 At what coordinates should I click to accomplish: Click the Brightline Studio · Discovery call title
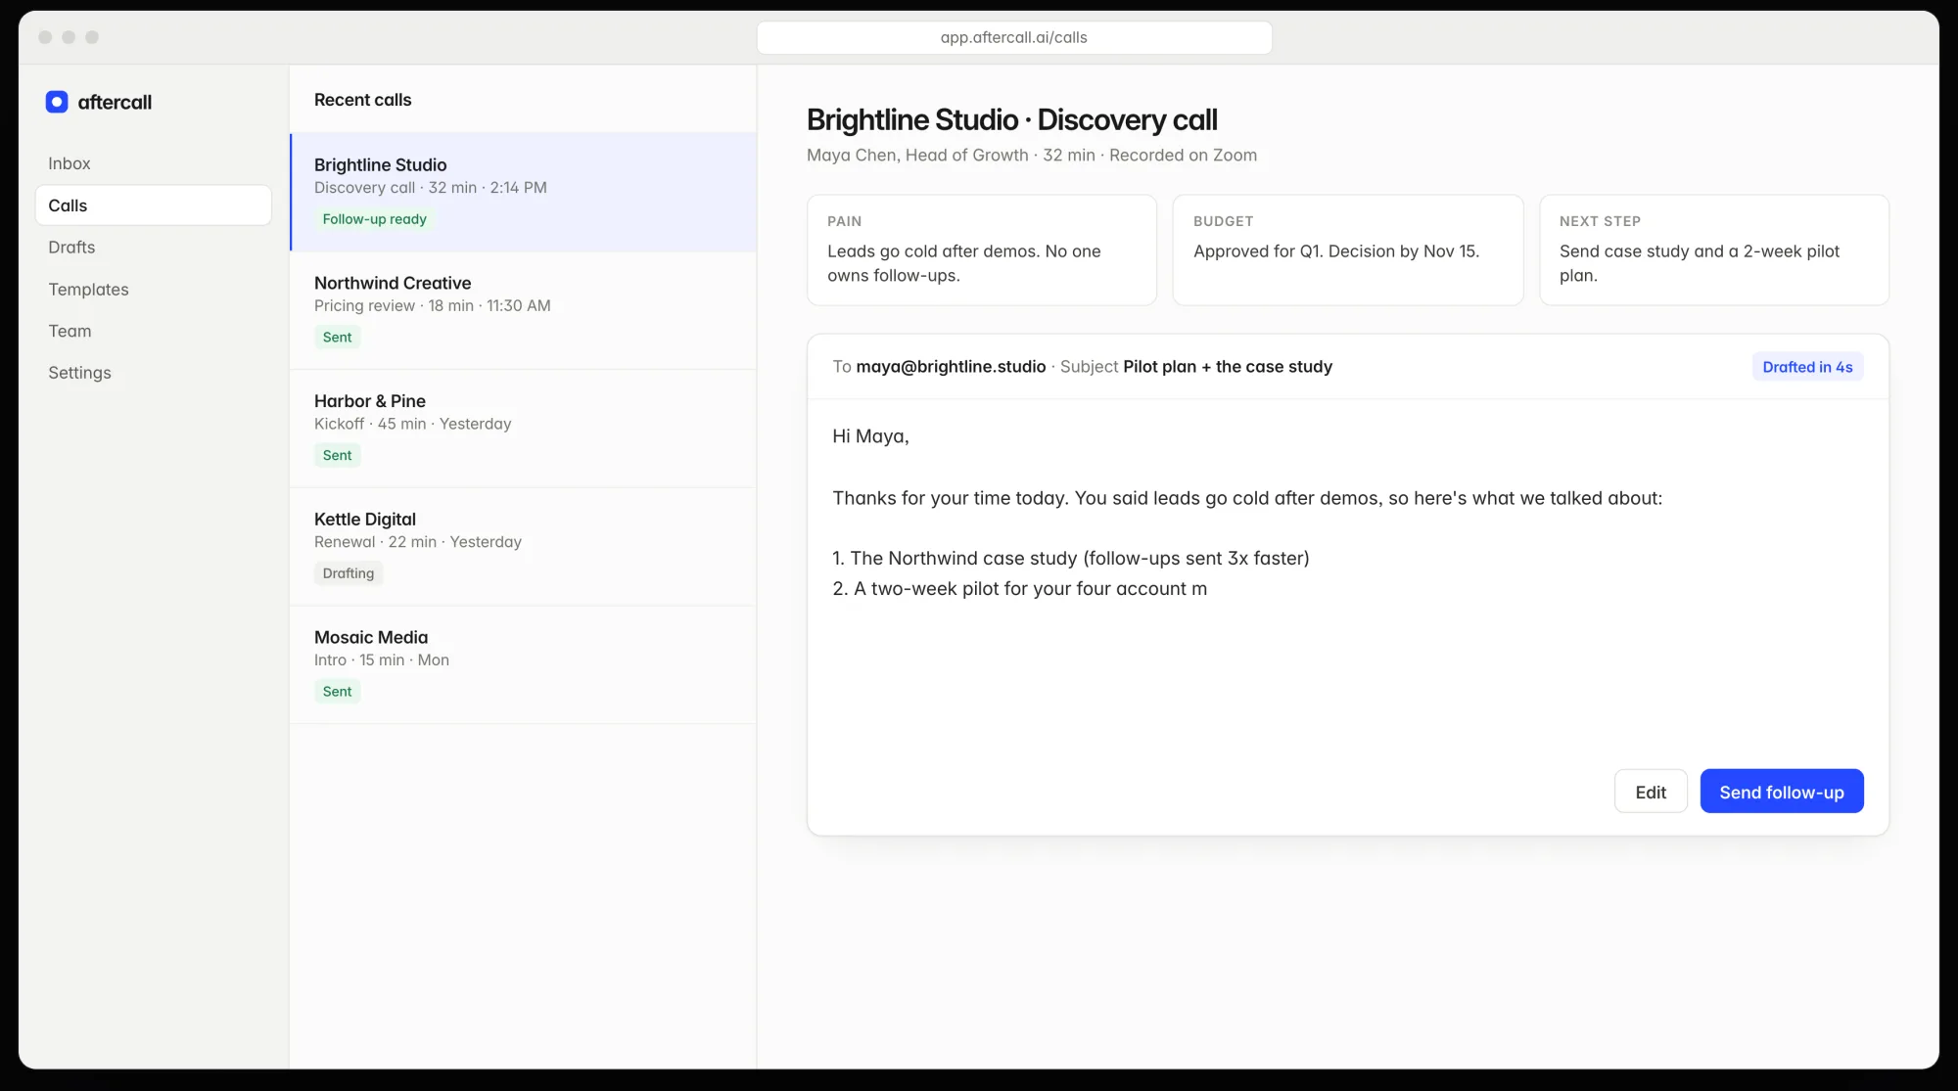tap(1012, 119)
